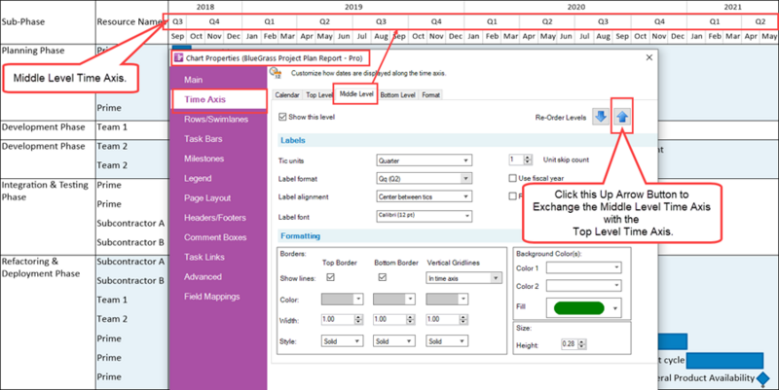Open the Vertical Gridlines Style Solid dropdown
Screen dimensions: 779x390
(x=447, y=341)
